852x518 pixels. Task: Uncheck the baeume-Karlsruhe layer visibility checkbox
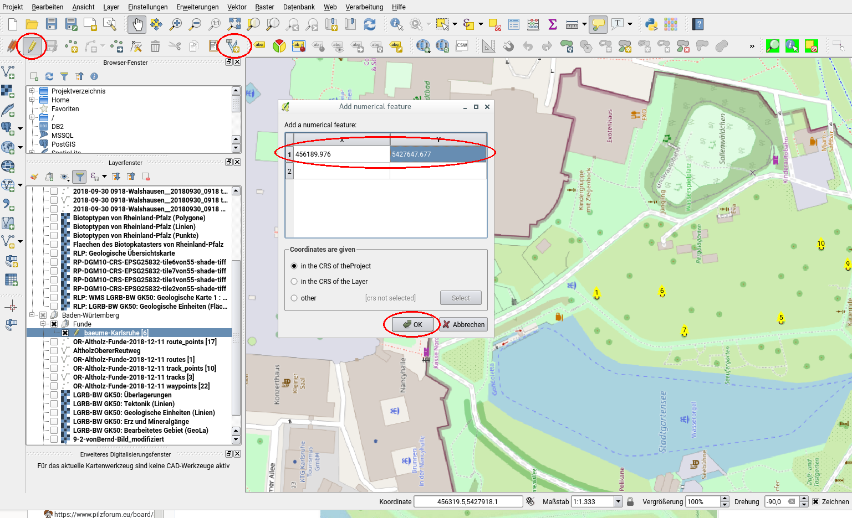point(65,333)
